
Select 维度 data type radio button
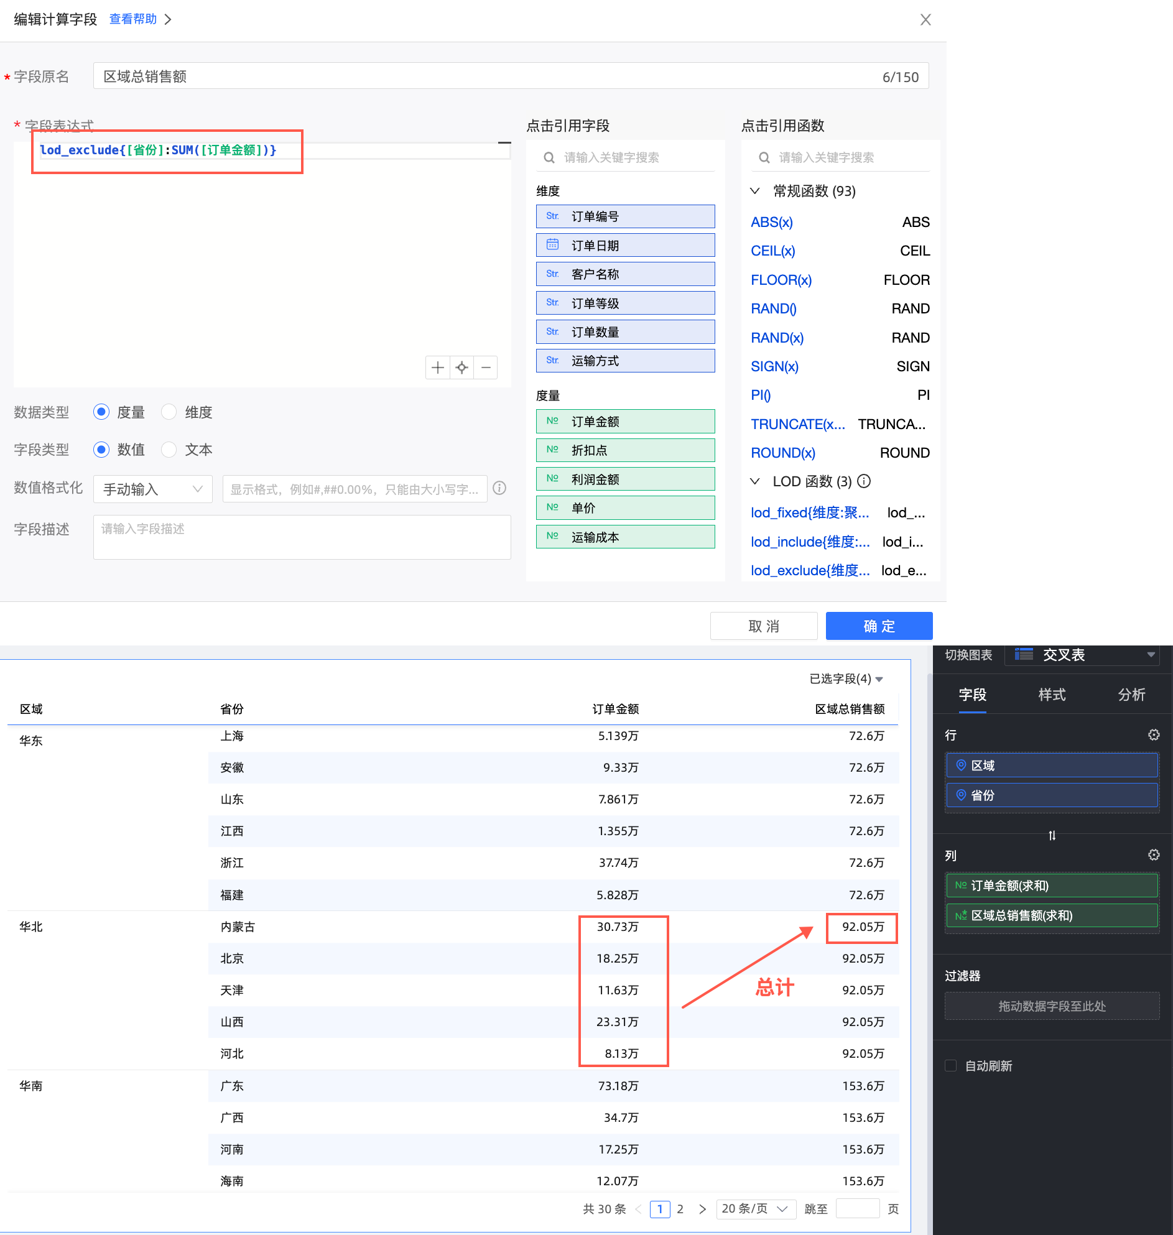pyautogui.click(x=169, y=412)
